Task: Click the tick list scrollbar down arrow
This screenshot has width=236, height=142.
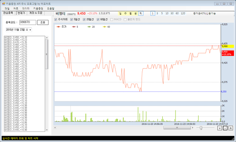Action: (47, 130)
